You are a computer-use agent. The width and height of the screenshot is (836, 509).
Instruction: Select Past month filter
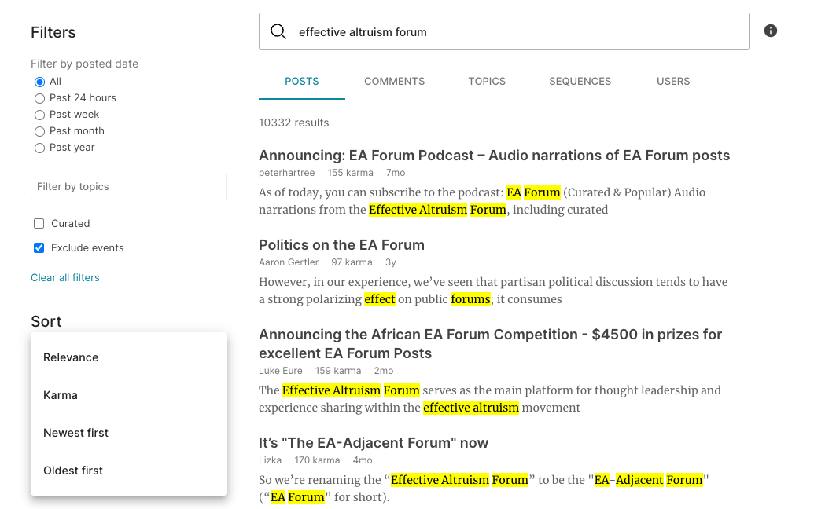point(39,131)
